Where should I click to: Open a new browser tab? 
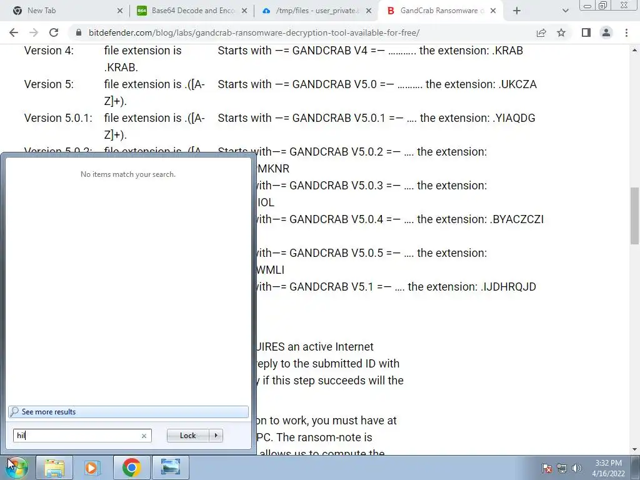point(516,11)
